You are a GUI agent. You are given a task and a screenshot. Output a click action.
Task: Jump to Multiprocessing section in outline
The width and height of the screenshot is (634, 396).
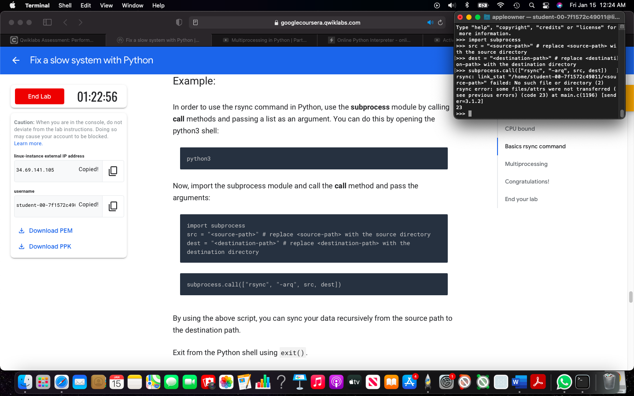point(526,164)
